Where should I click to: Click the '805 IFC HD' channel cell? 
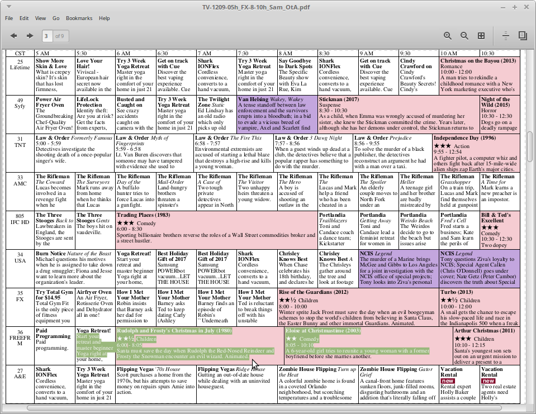point(20,231)
